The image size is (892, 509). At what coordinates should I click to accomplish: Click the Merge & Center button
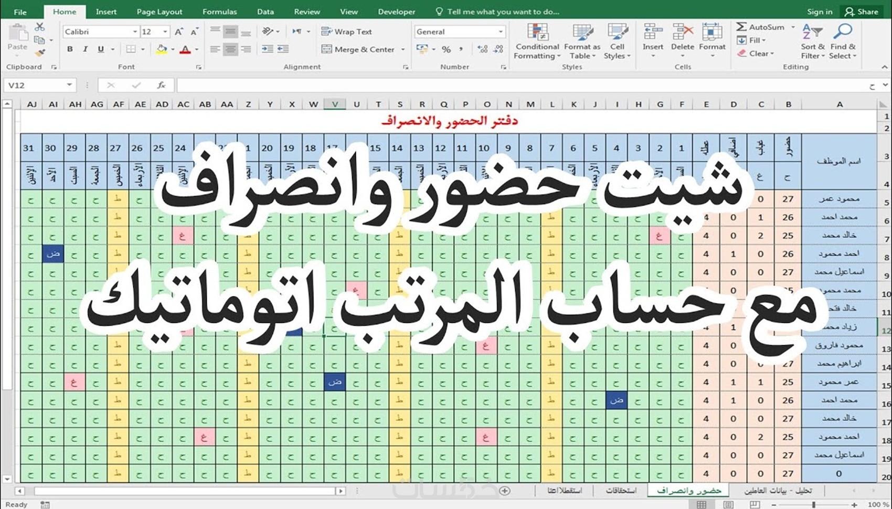coord(358,49)
